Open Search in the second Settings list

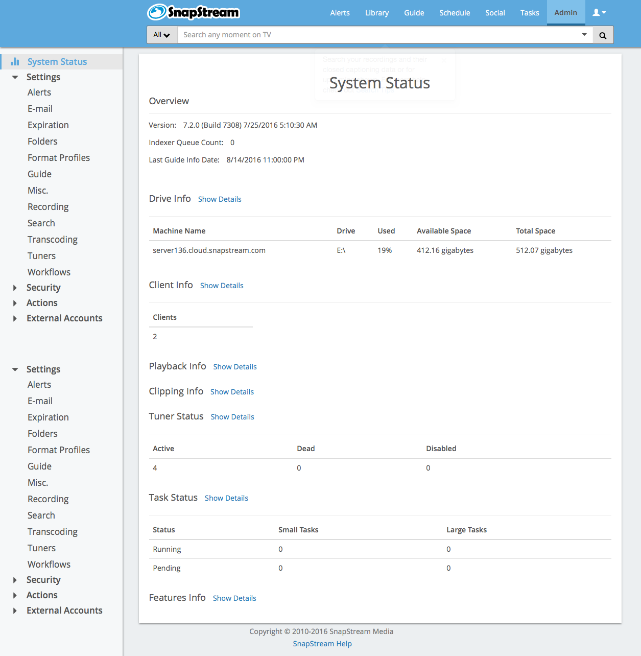(41, 516)
